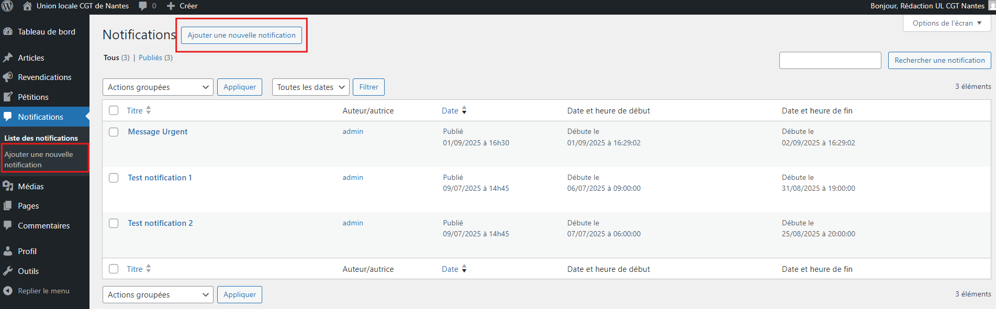The image size is (996, 309).
Task: Open the top Actions groupées dropdown
Action: 158,87
